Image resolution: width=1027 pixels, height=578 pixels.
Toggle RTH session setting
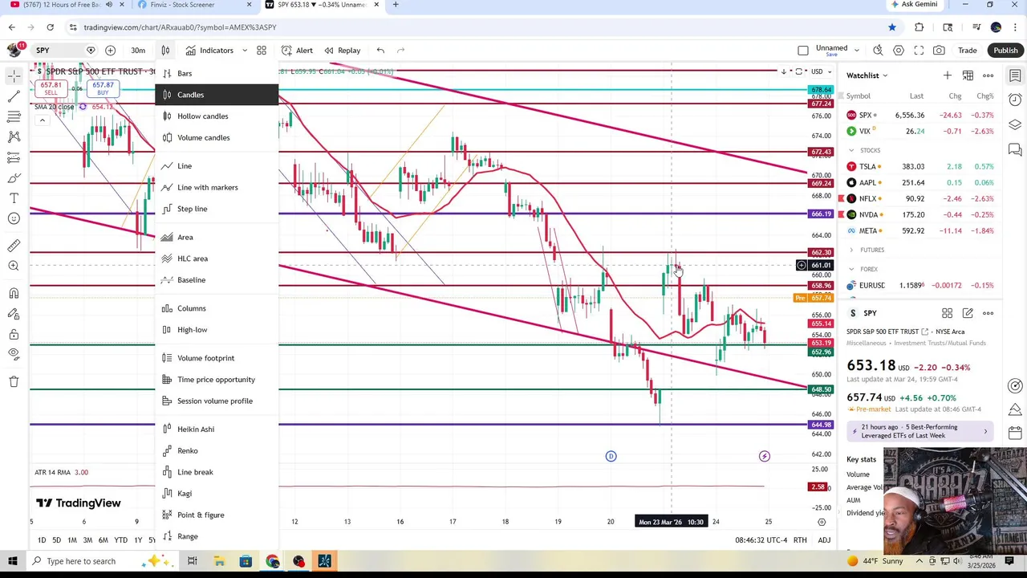pos(800,540)
